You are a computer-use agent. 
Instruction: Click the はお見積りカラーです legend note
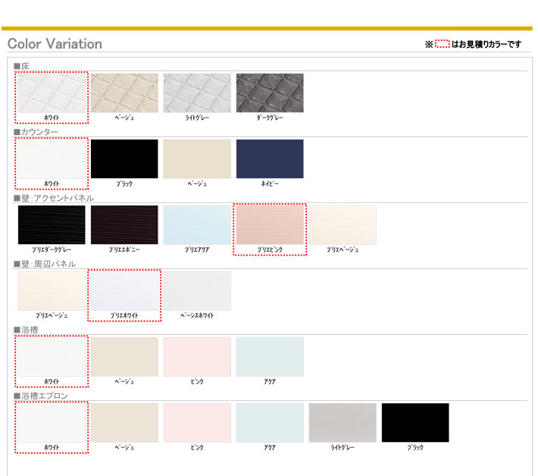coord(486,44)
